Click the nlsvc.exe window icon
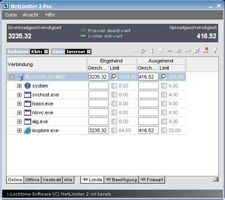Image resolution: width=225 pixels, height=200 pixels. [x=28, y=112]
